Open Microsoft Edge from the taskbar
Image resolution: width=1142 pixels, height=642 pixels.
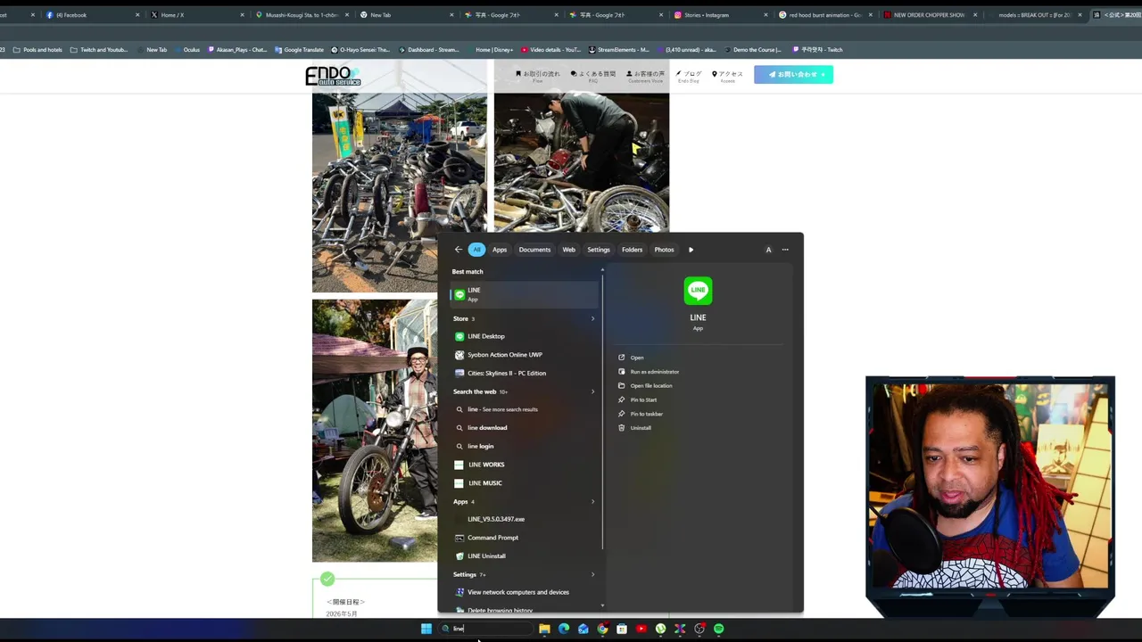pos(564,629)
